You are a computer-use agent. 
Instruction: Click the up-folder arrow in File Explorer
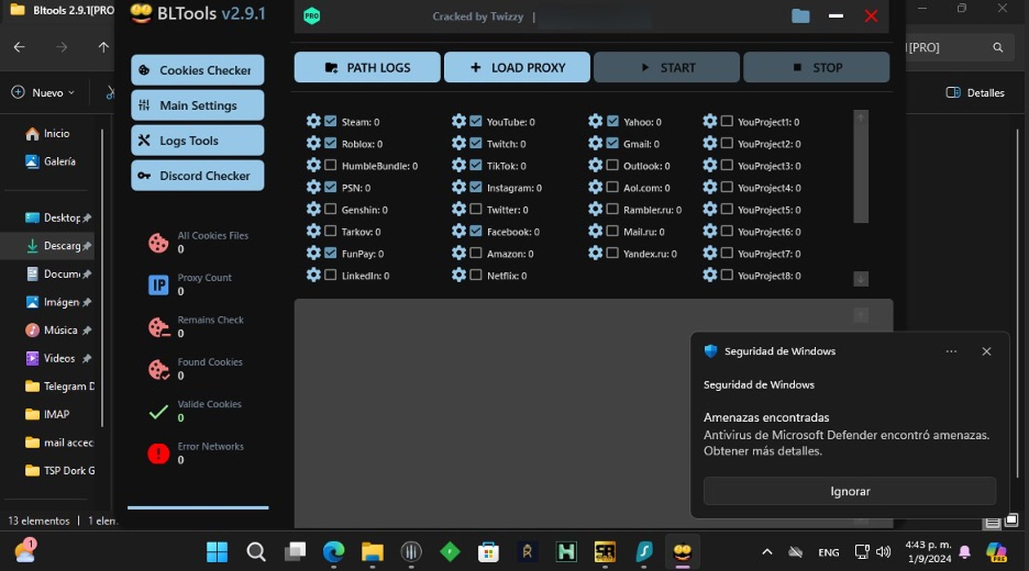[x=103, y=47]
